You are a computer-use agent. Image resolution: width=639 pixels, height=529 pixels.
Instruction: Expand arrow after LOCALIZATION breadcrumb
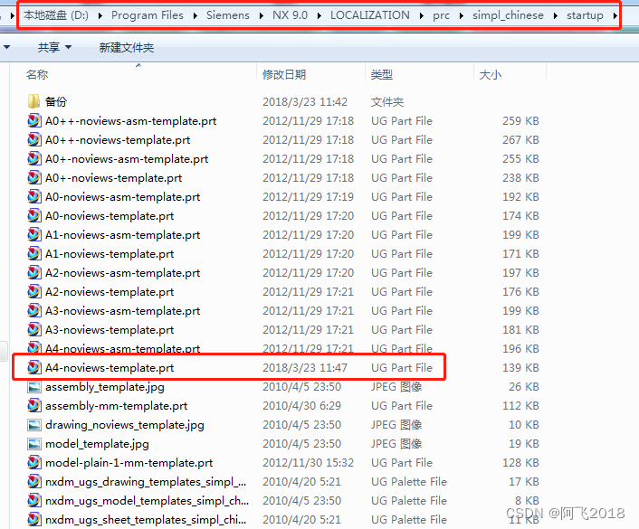(x=422, y=16)
